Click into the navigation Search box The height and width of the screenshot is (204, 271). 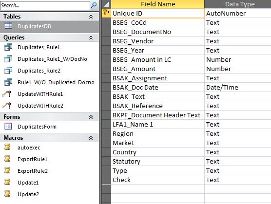pyautogui.click(x=45, y=5)
